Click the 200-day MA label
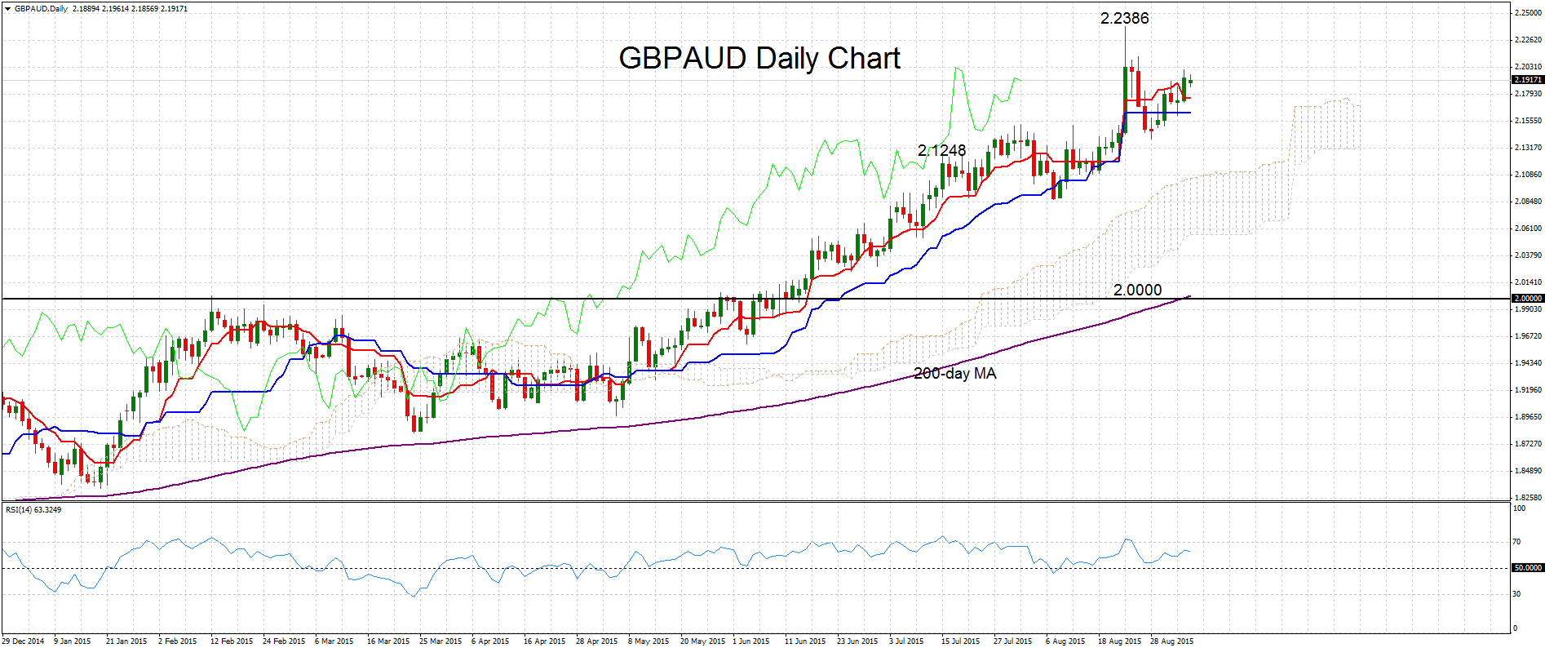This screenshot has height=648, width=1545. point(954,373)
